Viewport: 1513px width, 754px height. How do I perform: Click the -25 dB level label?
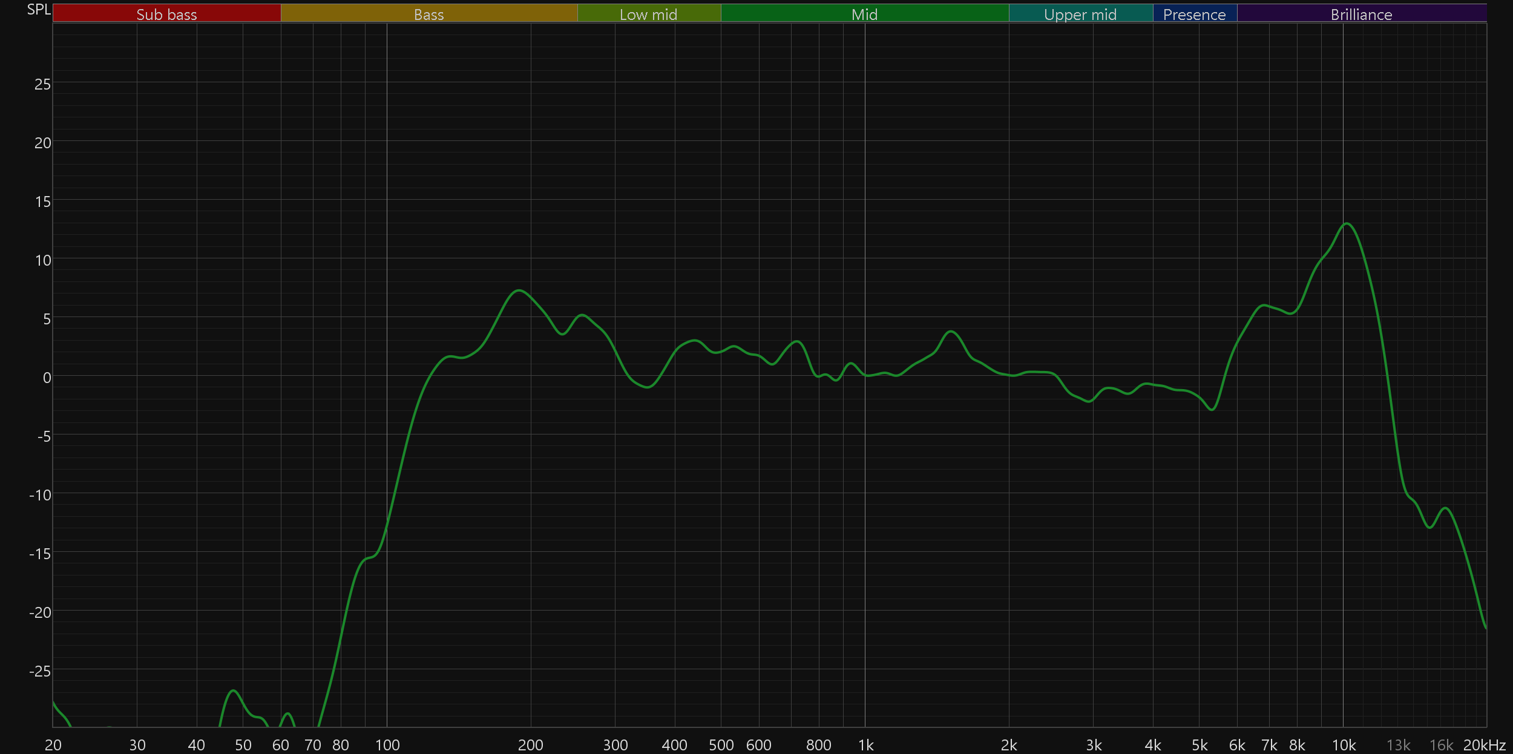coord(40,671)
